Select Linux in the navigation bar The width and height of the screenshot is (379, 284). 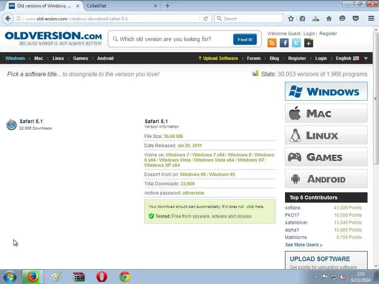(58, 58)
